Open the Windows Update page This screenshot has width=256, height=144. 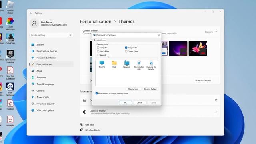tap(52, 110)
